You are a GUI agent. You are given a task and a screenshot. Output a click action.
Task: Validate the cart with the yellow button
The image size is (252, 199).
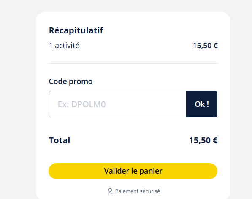tap(133, 171)
